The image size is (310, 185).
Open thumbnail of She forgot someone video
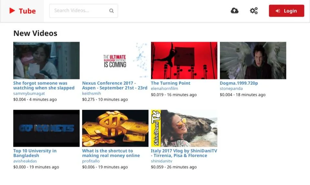46,60
